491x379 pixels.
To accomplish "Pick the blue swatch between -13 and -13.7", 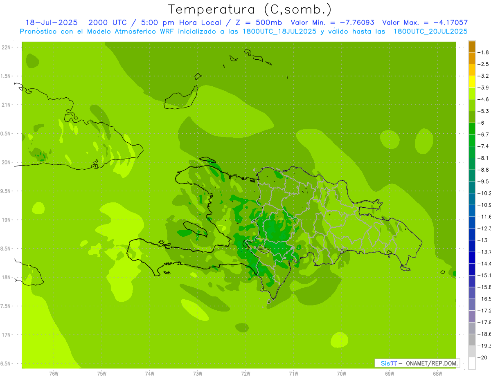I will pyautogui.click(x=472, y=246).
